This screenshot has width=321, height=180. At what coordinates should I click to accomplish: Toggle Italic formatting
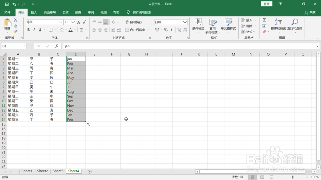[x=34, y=30]
